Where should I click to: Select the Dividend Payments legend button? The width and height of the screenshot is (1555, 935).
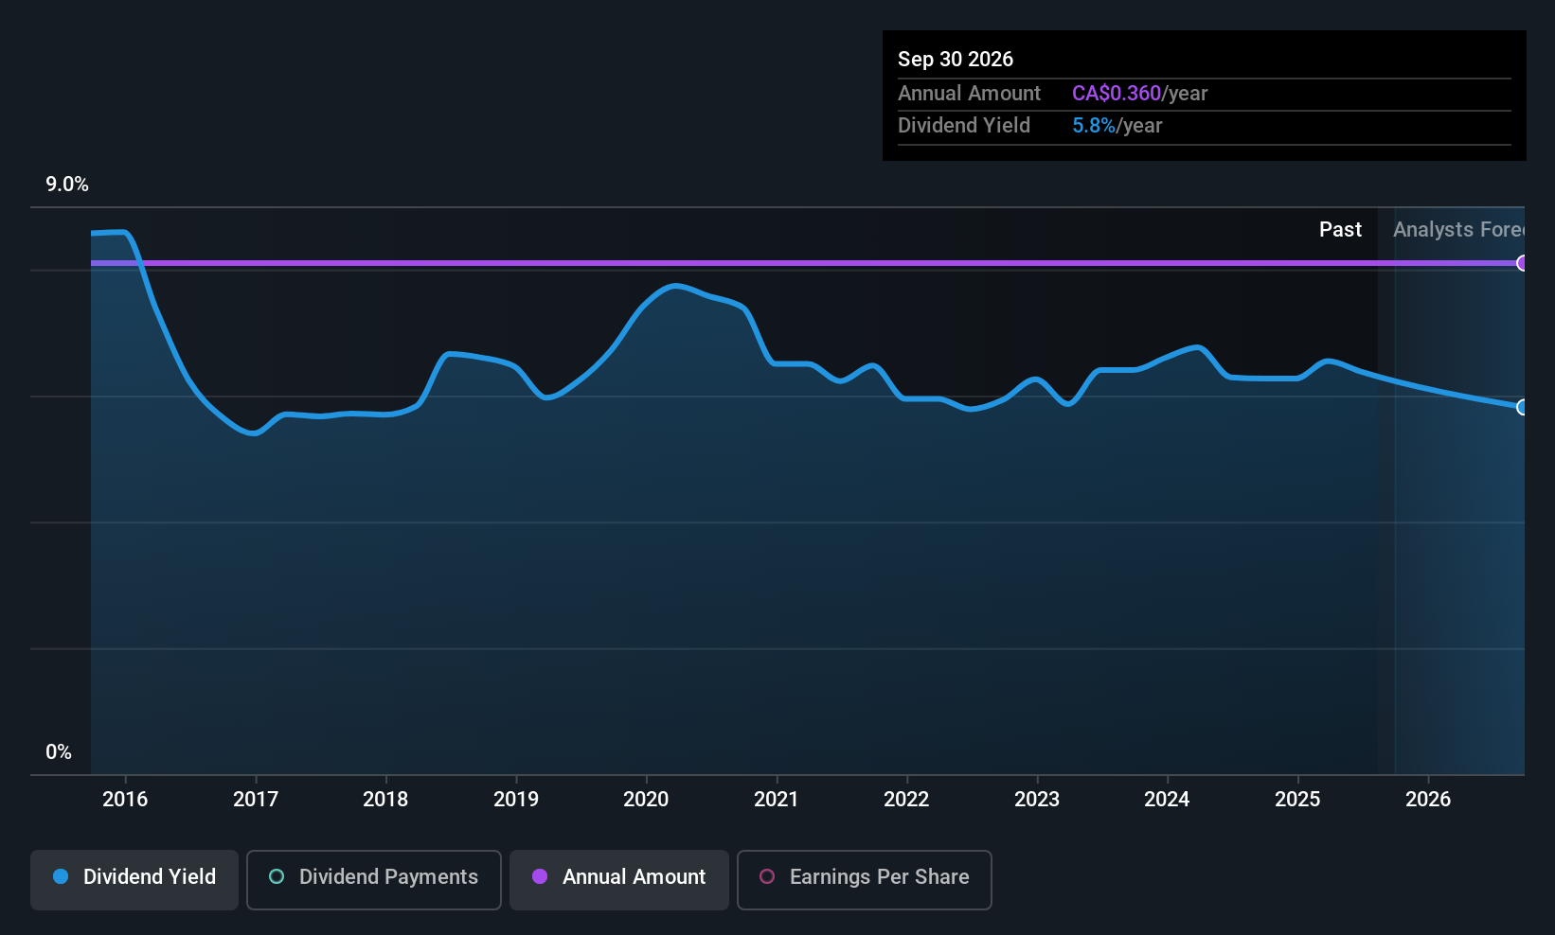(373, 877)
